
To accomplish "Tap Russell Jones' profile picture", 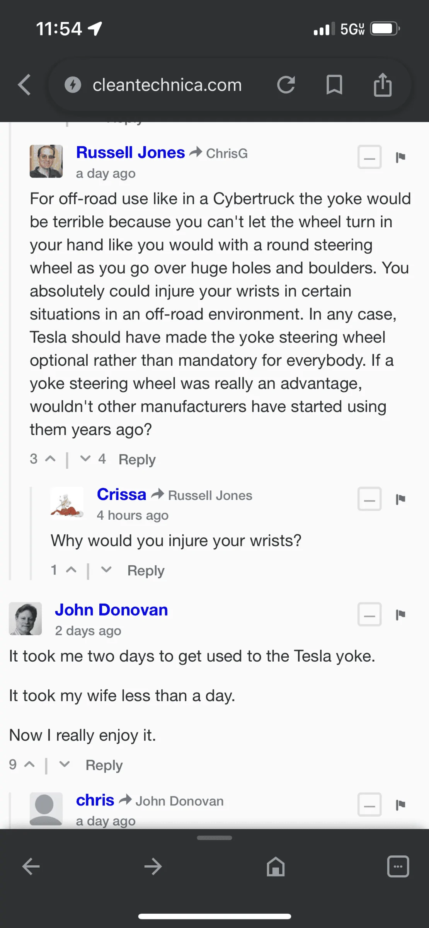I will [45, 161].
